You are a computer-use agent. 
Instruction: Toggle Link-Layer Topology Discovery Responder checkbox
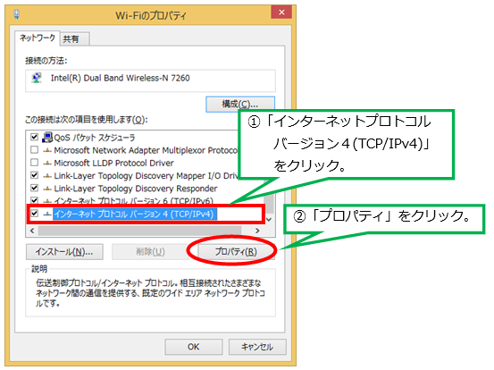(x=34, y=189)
